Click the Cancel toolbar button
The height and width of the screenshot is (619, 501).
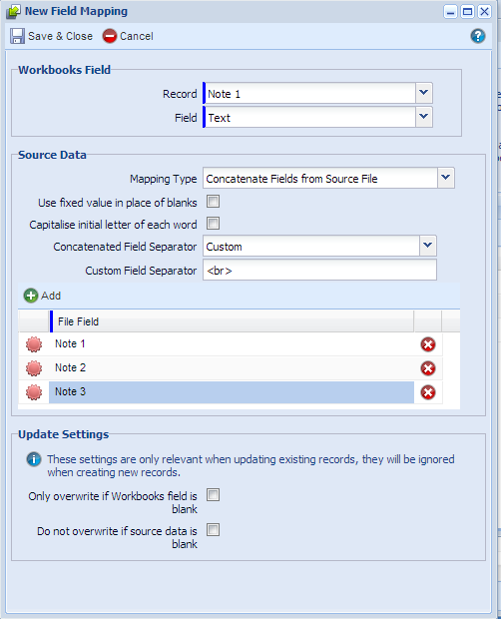pyautogui.click(x=128, y=36)
